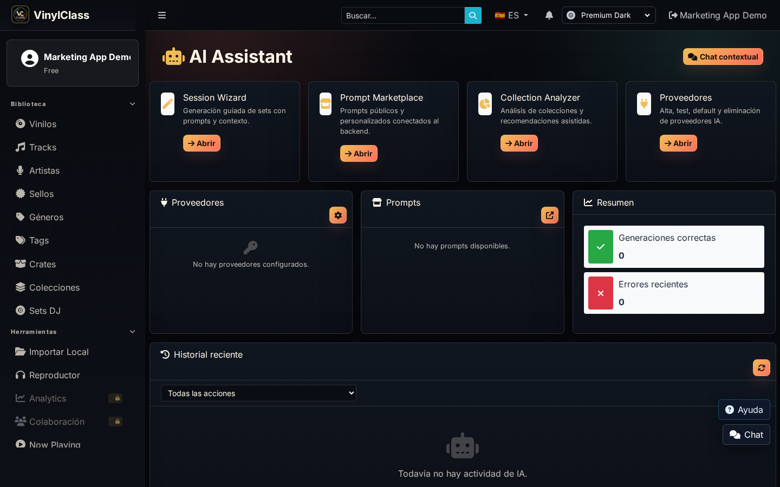Click the Session Wizard wand icon

pyautogui.click(x=168, y=104)
